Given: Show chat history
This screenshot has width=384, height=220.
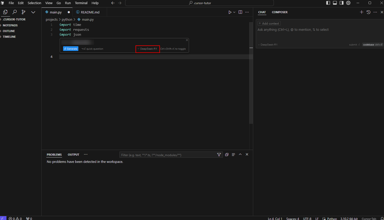Looking at the screenshot, I should tap(368, 12).
